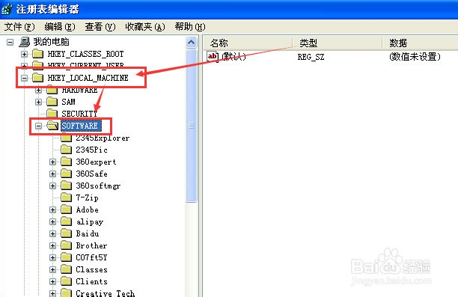Click the open SOFTWARE folder icon

52,126
